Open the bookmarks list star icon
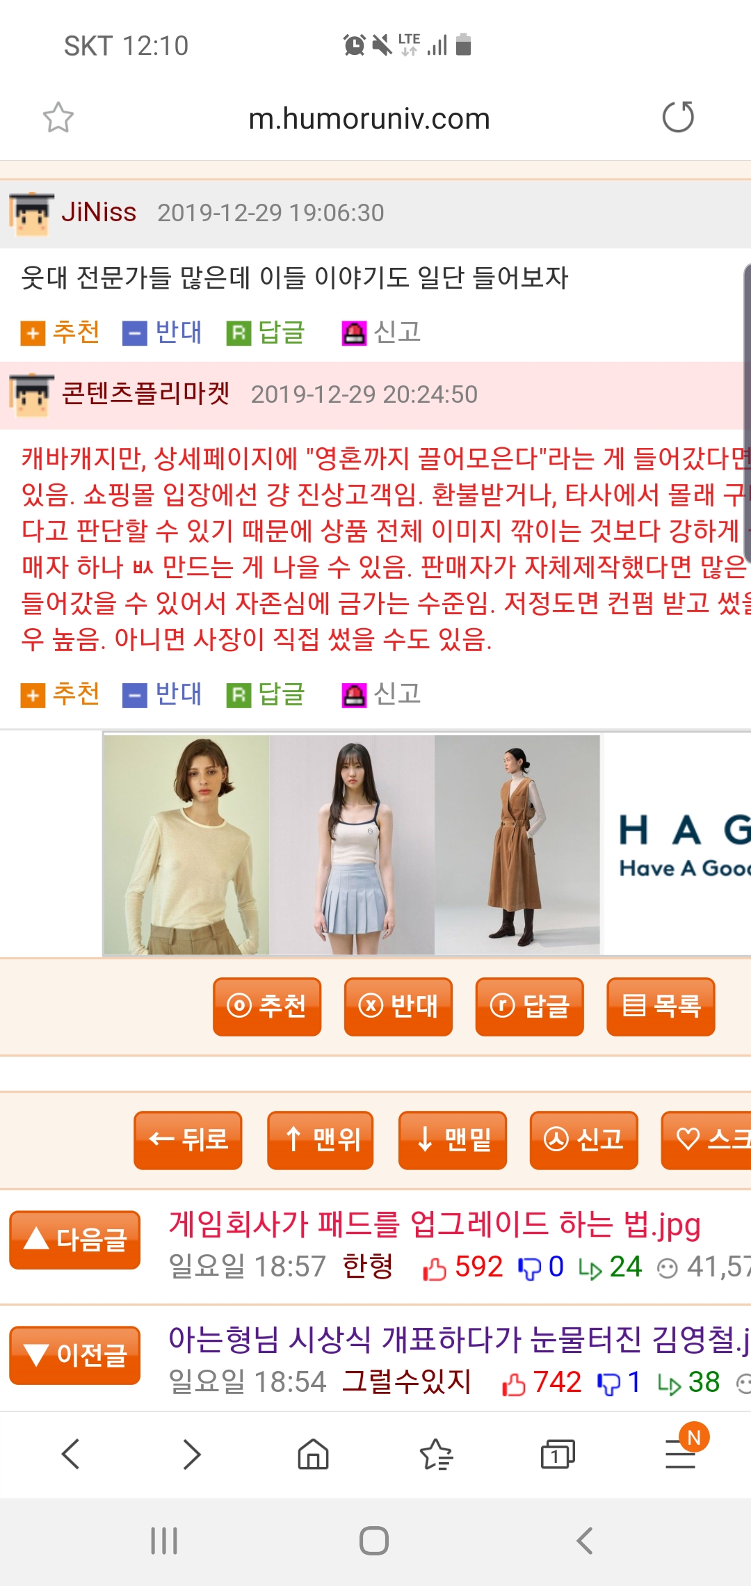 pos(436,1454)
